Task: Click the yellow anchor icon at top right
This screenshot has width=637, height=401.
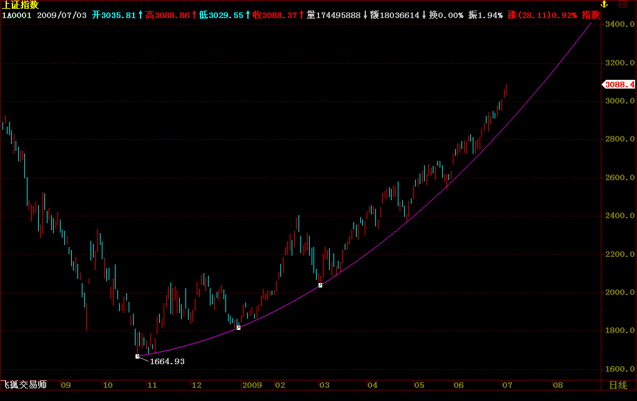Action: point(604,4)
